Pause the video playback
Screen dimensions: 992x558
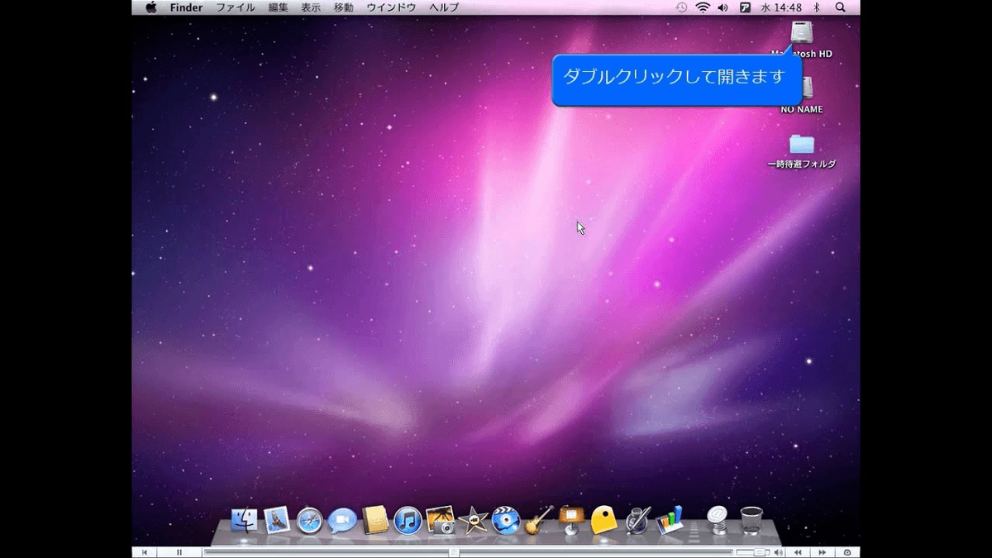pos(180,552)
